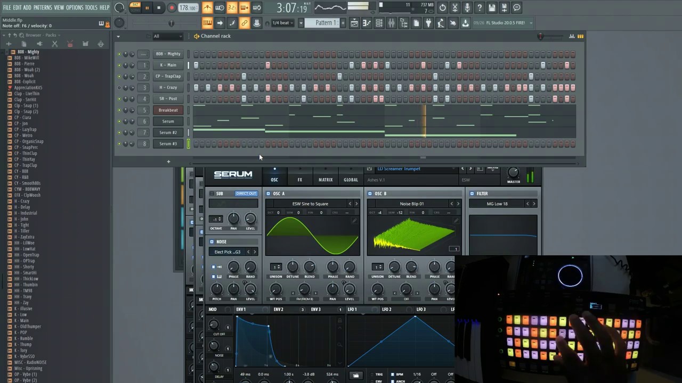Image resolution: width=682 pixels, height=383 pixels.
Task: Click the one-click audio recording microphone icon
Action: [467, 8]
